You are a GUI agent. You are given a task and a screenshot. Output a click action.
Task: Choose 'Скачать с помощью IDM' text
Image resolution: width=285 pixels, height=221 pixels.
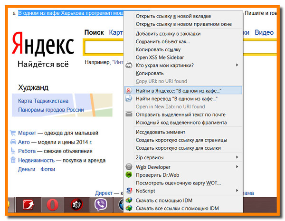point(164,200)
